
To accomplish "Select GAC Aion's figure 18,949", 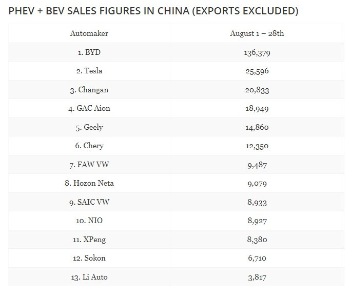I will coord(258,109).
